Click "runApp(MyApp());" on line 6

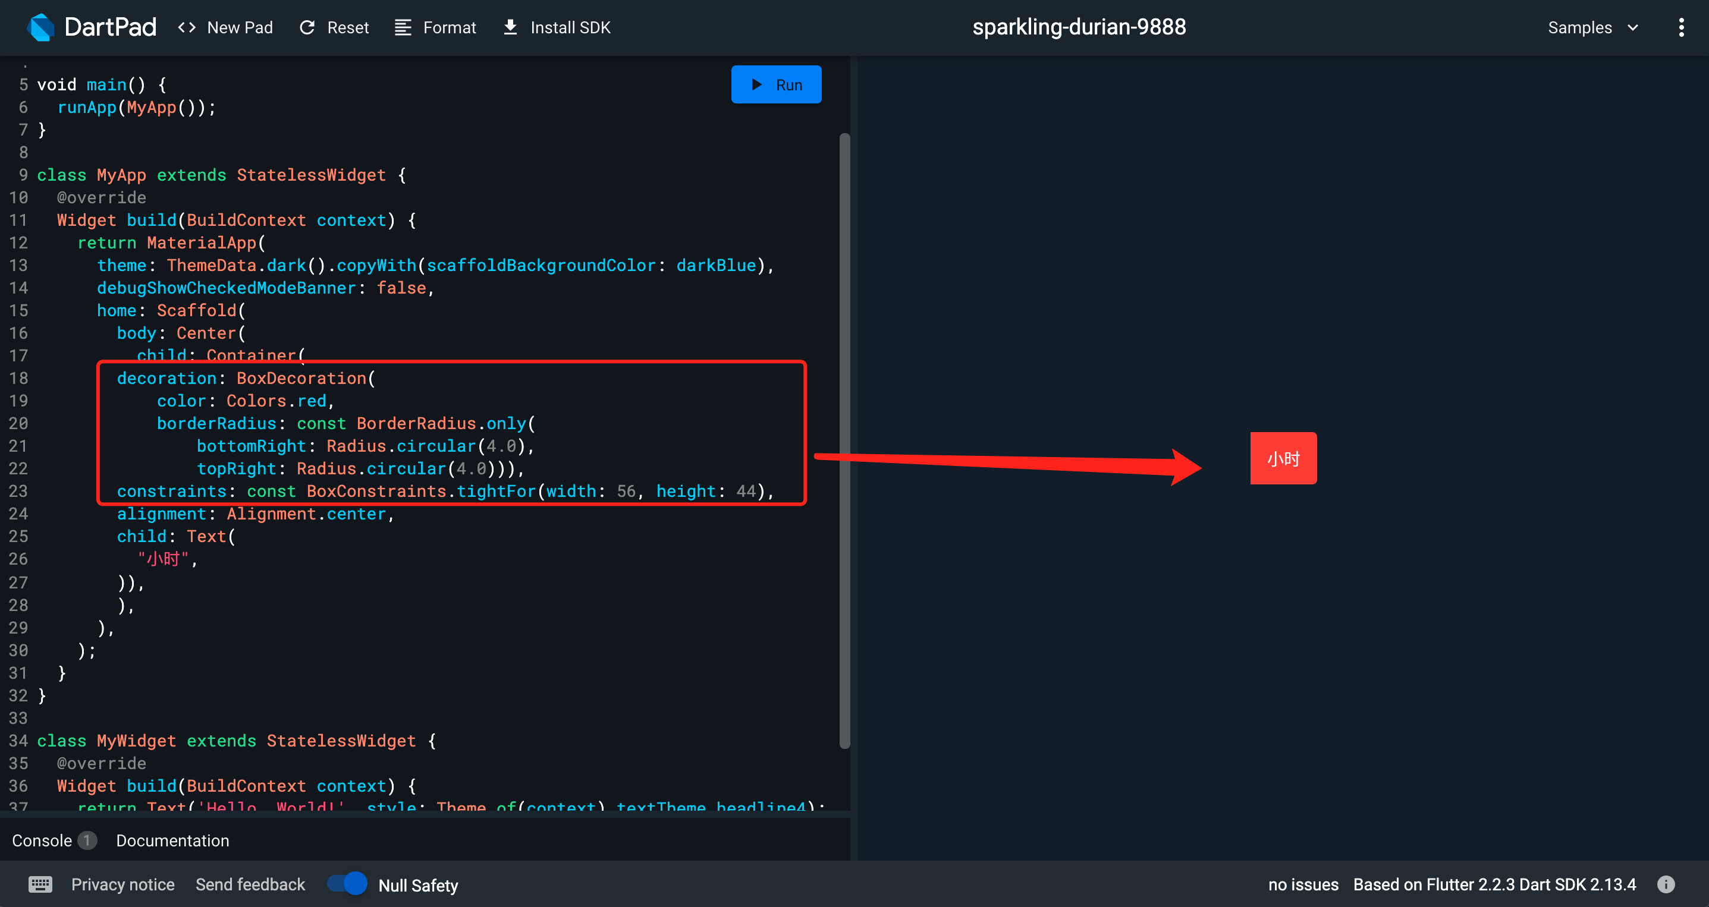[137, 107]
